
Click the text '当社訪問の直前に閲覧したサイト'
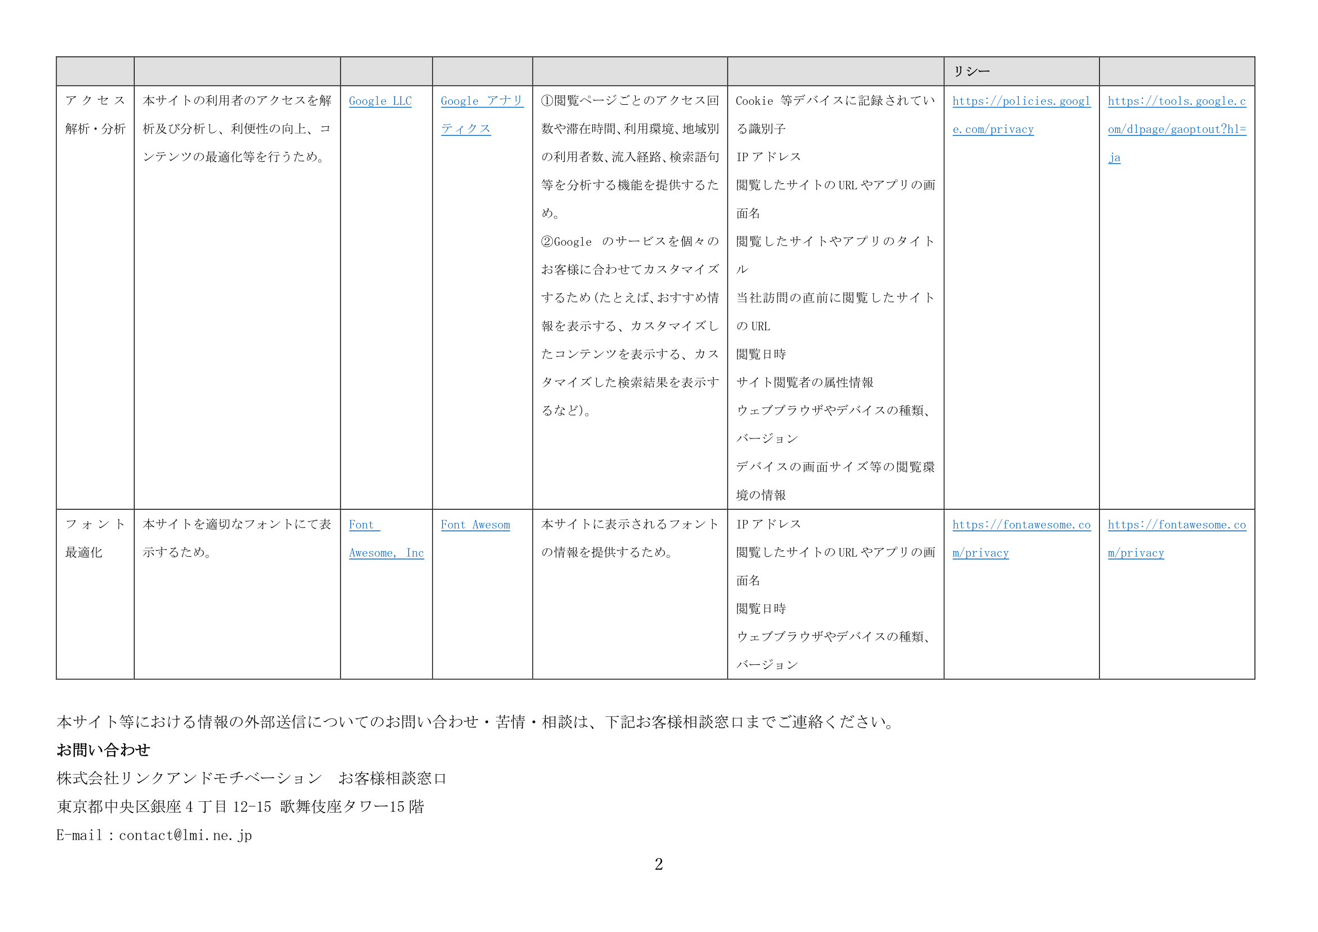click(835, 298)
